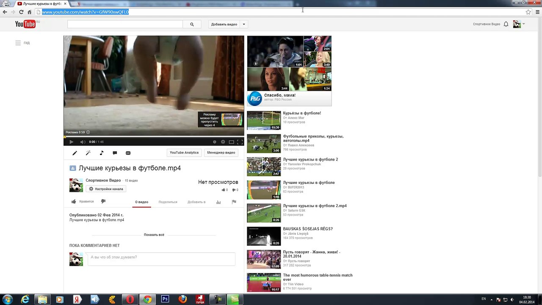Open video statistics bar chart icon

tap(218, 202)
